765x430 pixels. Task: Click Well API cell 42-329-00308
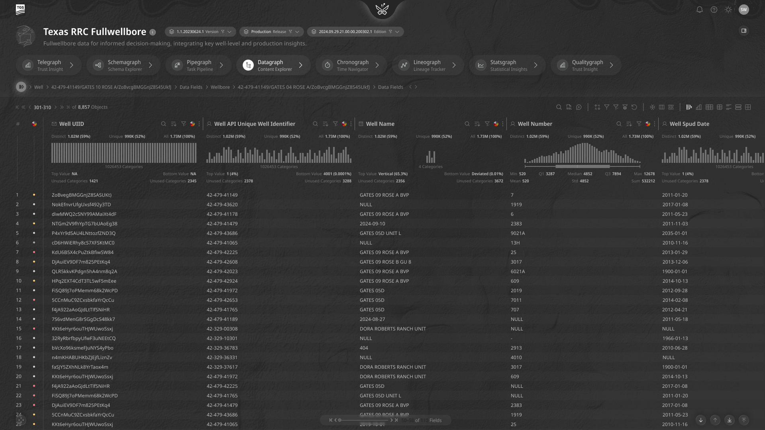point(222,329)
